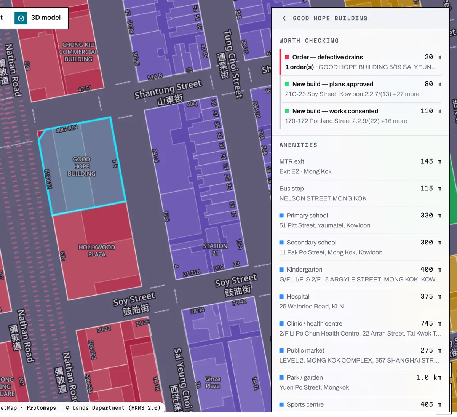Click the blue square beside Park / garden

[x=281, y=378]
